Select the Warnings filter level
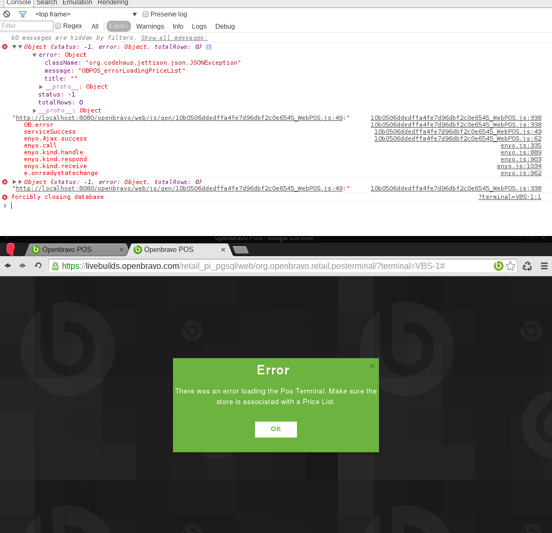 [150, 26]
